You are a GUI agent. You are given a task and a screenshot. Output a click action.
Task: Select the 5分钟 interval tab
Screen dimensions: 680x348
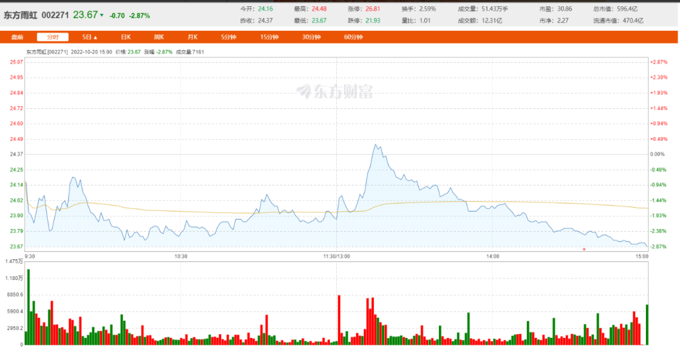pos(228,37)
